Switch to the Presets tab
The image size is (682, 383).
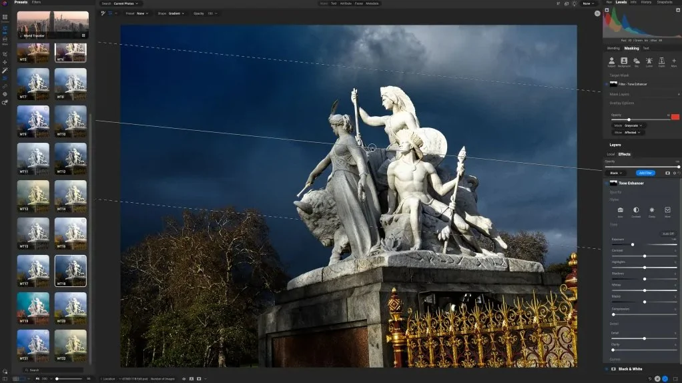click(x=21, y=2)
